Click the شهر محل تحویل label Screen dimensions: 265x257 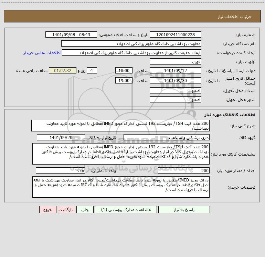click(x=240, y=100)
